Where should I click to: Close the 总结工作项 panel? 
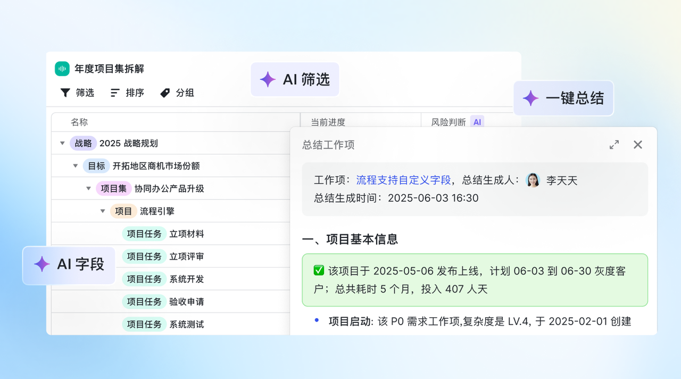638,145
